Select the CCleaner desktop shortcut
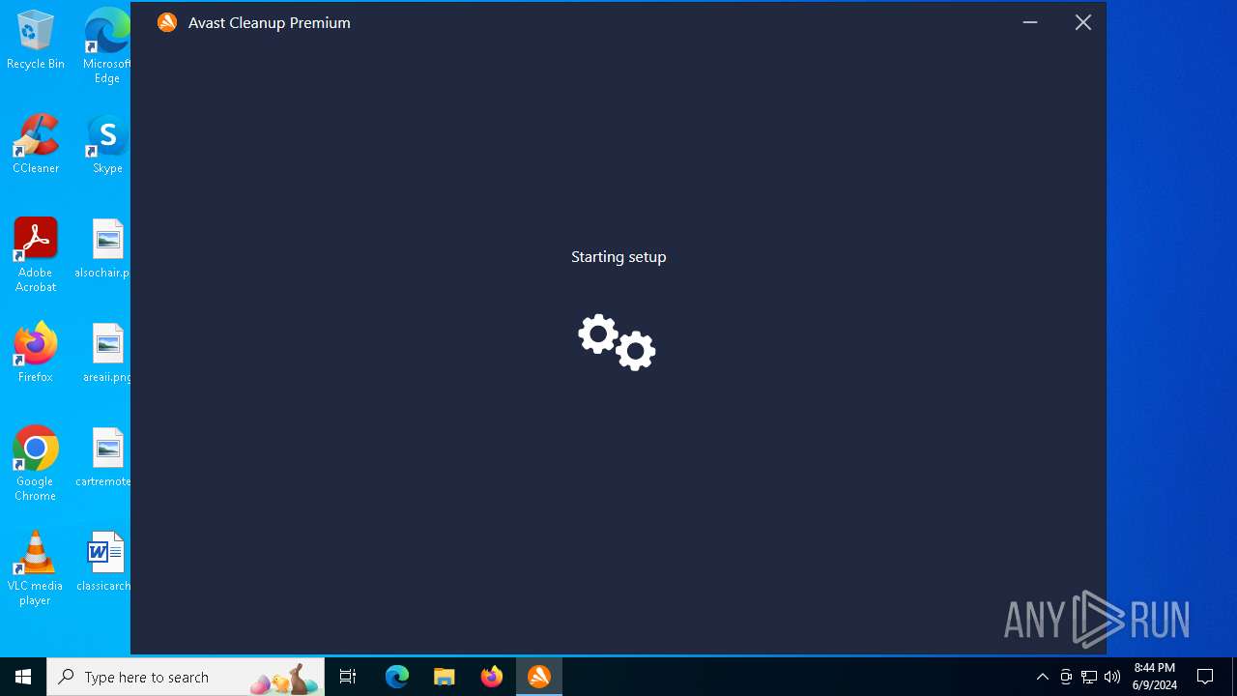The image size is (1237, 696). coord(36,144)
